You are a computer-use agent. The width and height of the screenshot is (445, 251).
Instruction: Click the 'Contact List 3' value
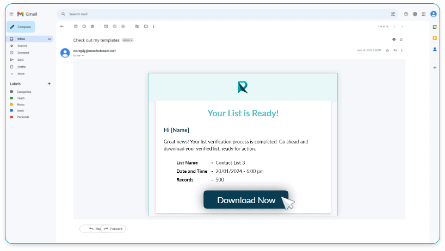pyautogui.click(x=230, y=162)
